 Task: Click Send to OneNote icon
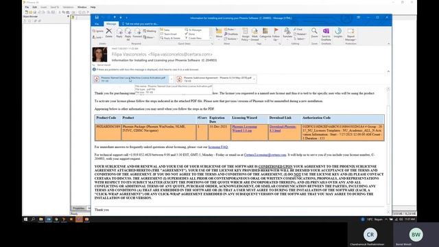326,34
